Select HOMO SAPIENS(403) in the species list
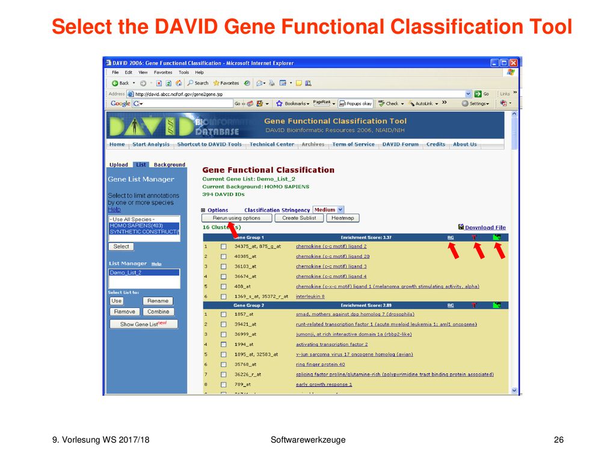The height and width of the screenshot is (462, 616). pyautogui.click(x=144, y=226)
